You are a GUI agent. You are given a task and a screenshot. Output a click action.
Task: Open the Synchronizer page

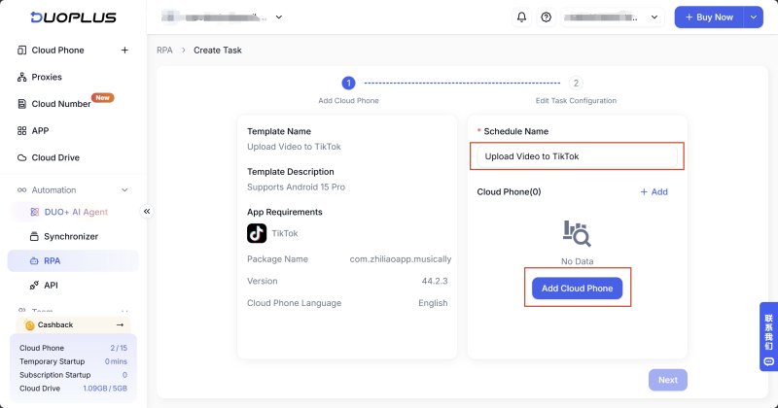coord(71,236)
